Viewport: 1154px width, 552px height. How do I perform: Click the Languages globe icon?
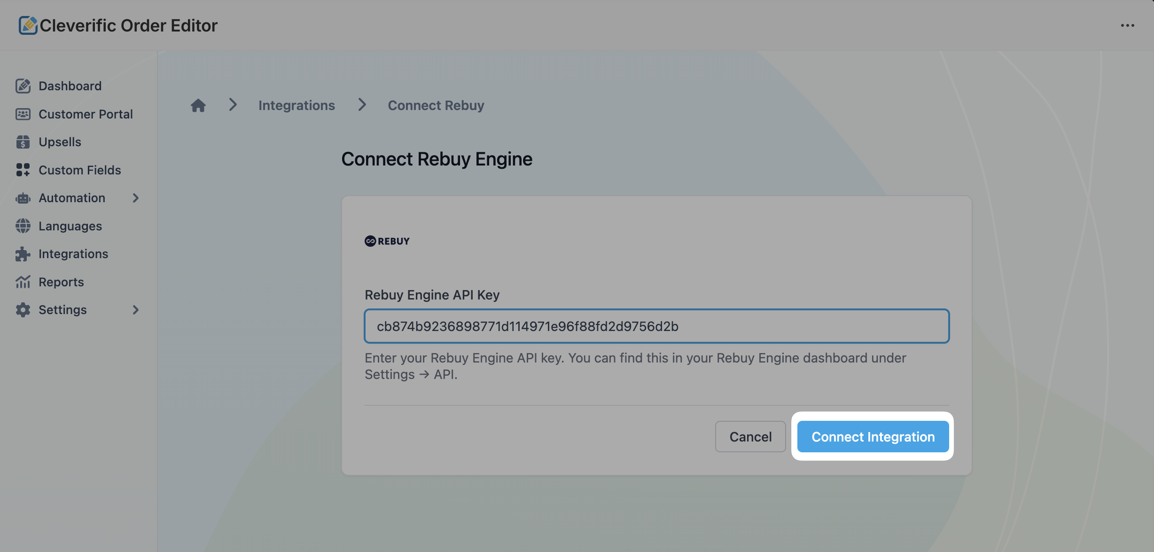click(x=23, y=226)
